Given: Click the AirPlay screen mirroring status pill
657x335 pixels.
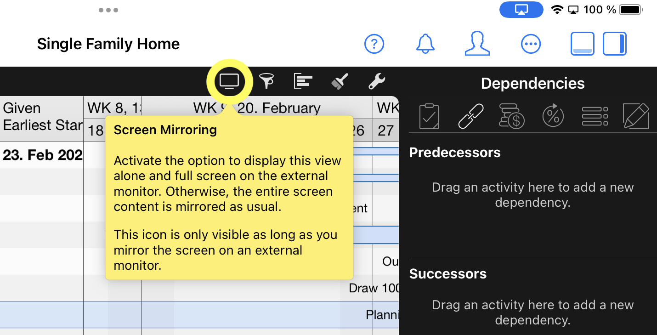Looking at the screenshot, I should [521, 10].
